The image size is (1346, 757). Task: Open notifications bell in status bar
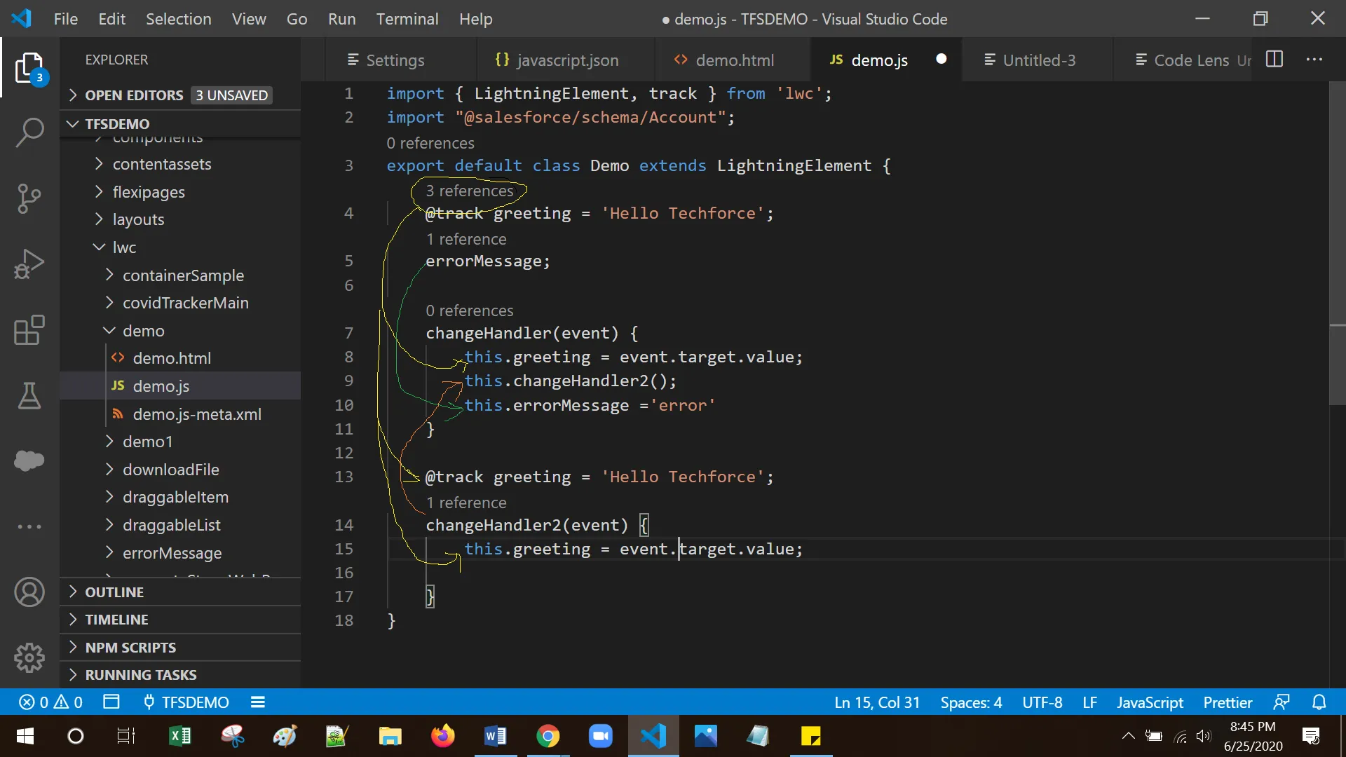point(1321,702)
